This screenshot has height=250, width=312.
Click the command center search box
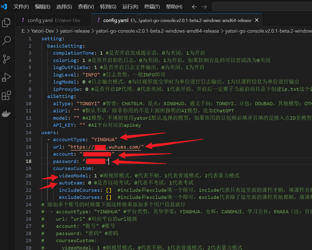(261, 7)
